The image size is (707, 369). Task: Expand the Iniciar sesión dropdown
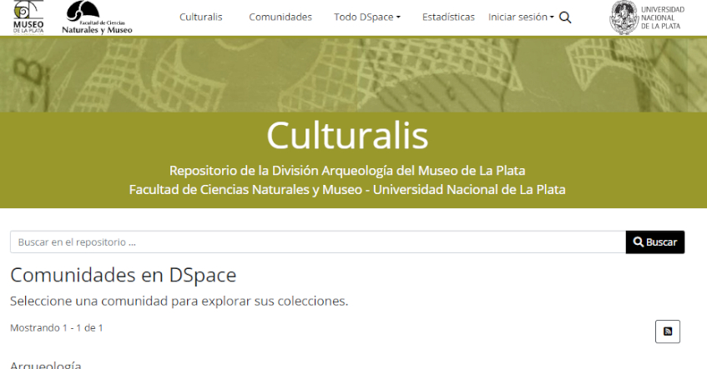point(521,17)
